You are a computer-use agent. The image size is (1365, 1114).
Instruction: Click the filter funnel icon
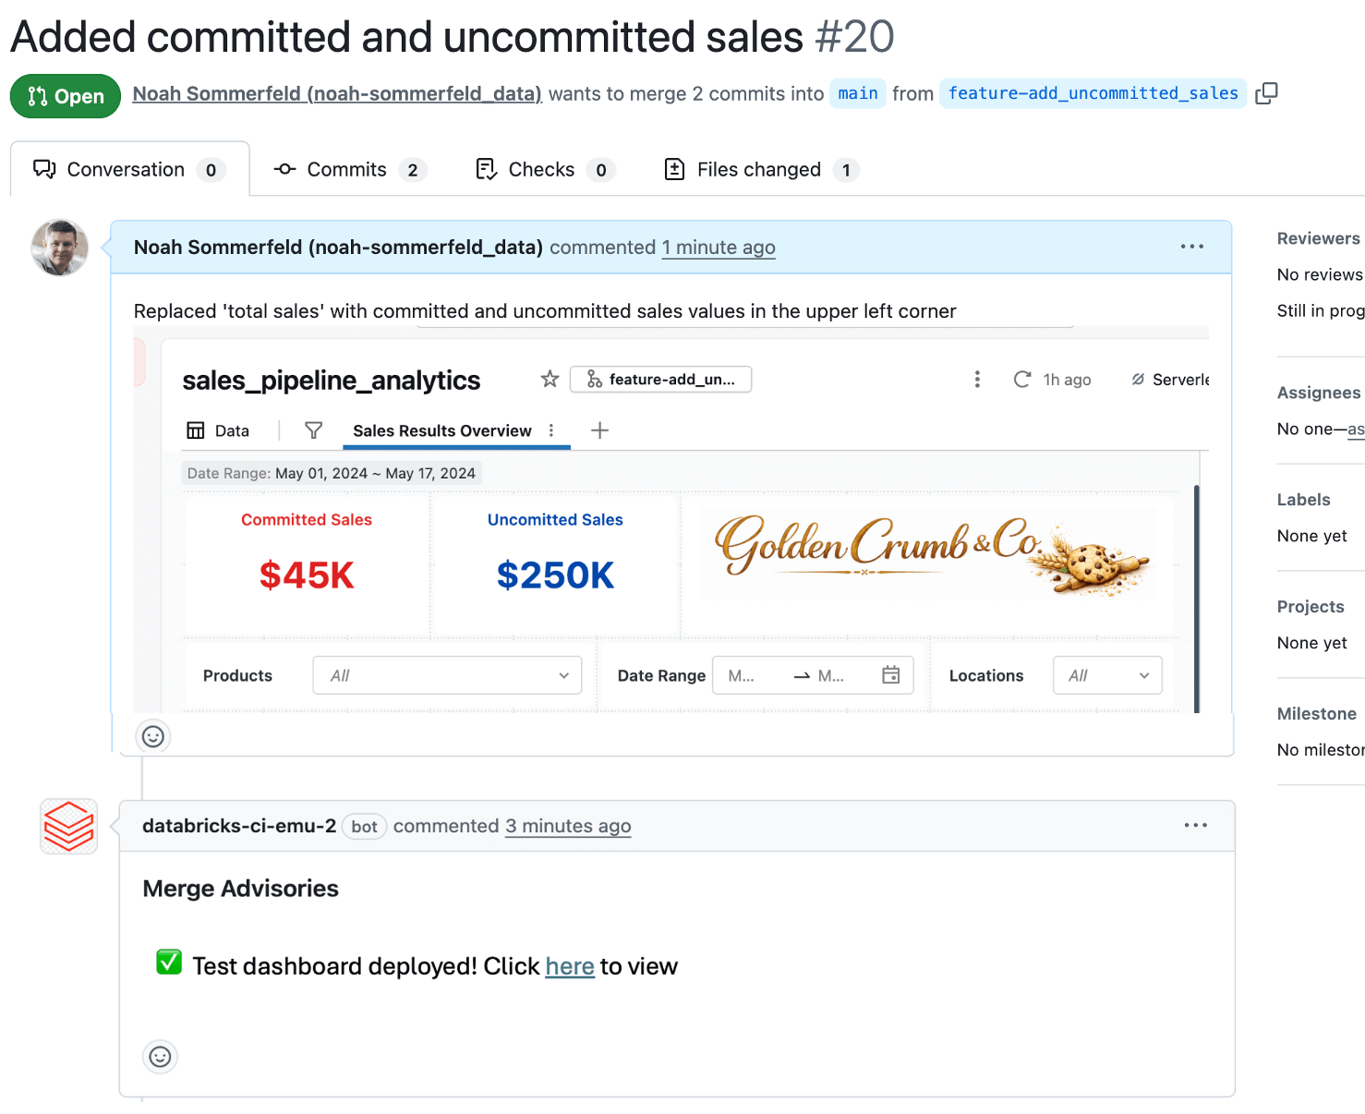[313, 430]
